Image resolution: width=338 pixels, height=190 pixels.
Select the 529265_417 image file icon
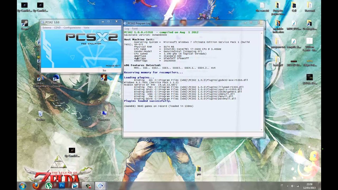(309, 79)
